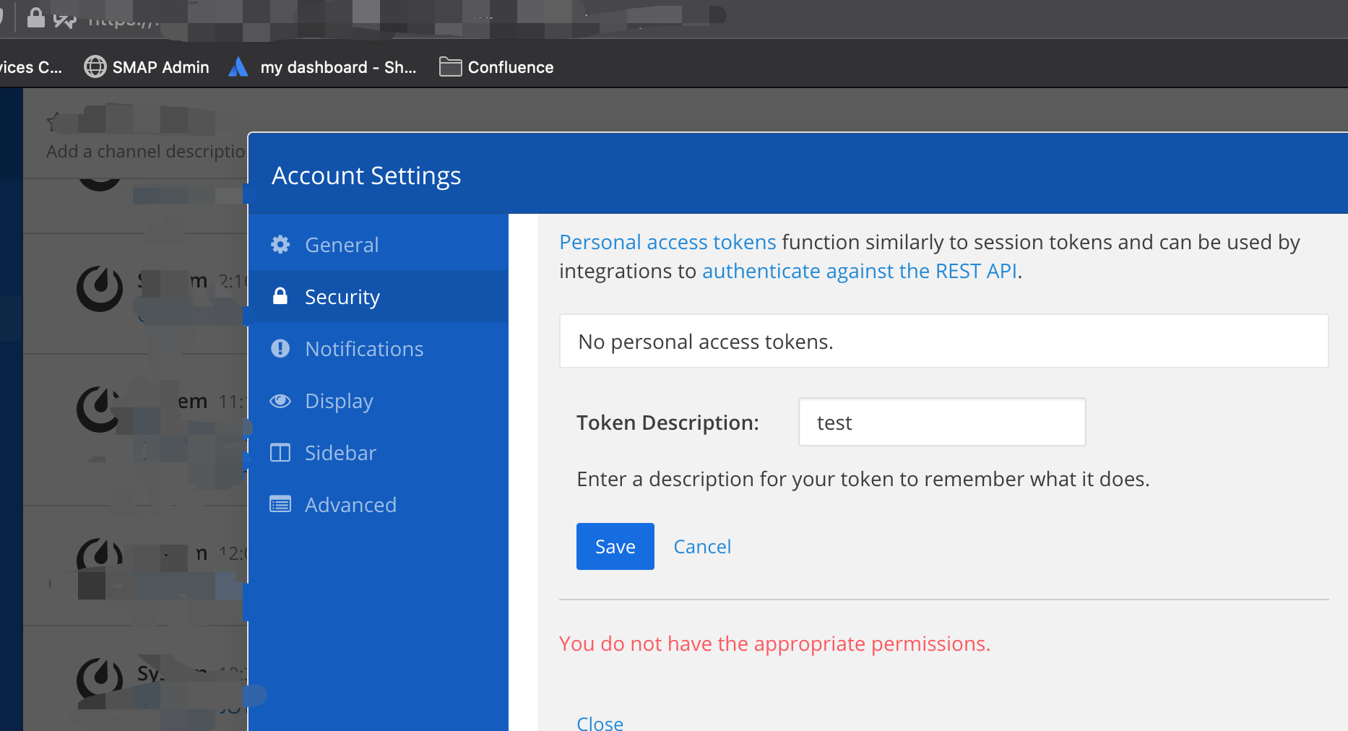
Task: Click the HTTPS padlock in the address bar
Action: 35,18
